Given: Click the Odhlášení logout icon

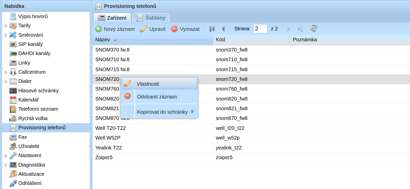Looking at the screenshot, I should click(13, 183).
